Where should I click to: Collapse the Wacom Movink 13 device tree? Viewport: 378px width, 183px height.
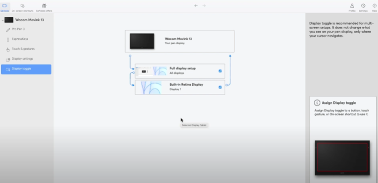pyautogui.click(x=2, y=20)
